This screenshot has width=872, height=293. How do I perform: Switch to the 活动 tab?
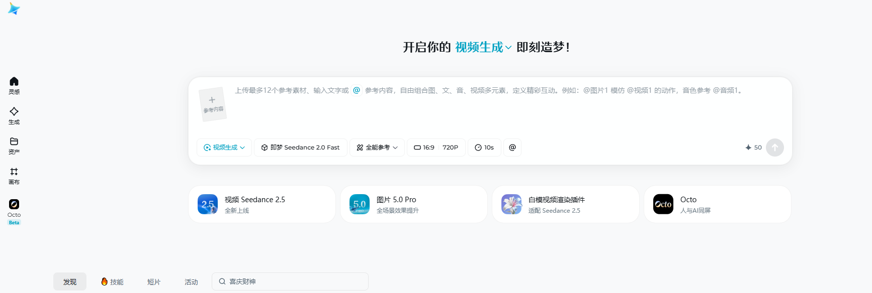pyautogui.click(x=191, y=282)
